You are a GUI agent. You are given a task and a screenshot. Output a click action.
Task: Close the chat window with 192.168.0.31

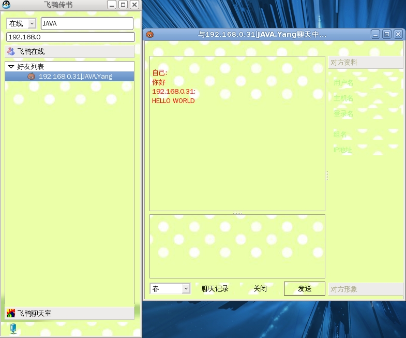click(x=398, y=34)
